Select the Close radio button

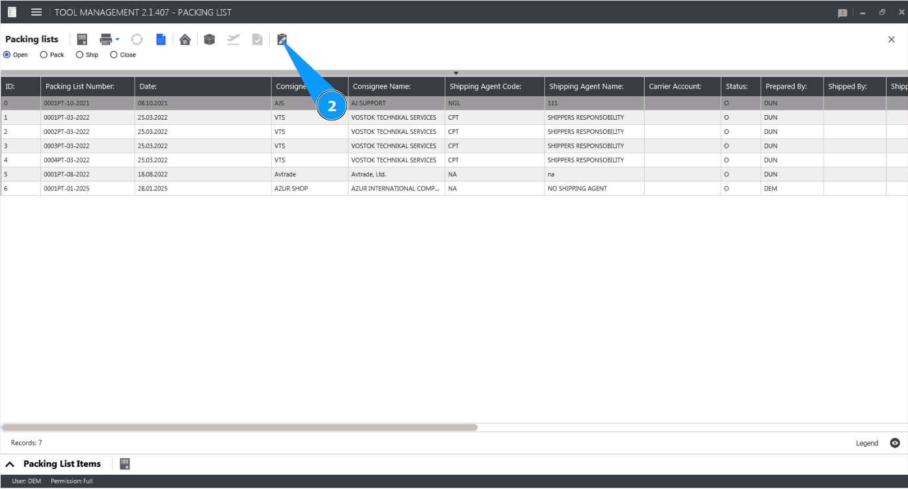click(114, 55)
